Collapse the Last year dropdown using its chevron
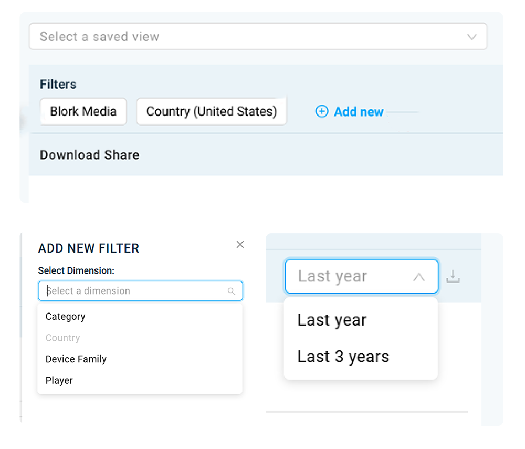Viewport: 525px width, 449px height. click(418, 277)
